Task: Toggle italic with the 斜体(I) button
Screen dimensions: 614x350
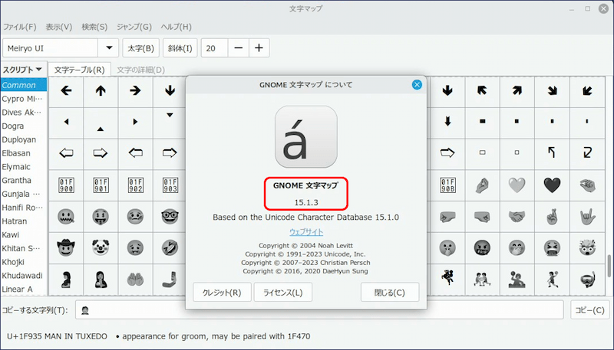Action: pos(178,48)
